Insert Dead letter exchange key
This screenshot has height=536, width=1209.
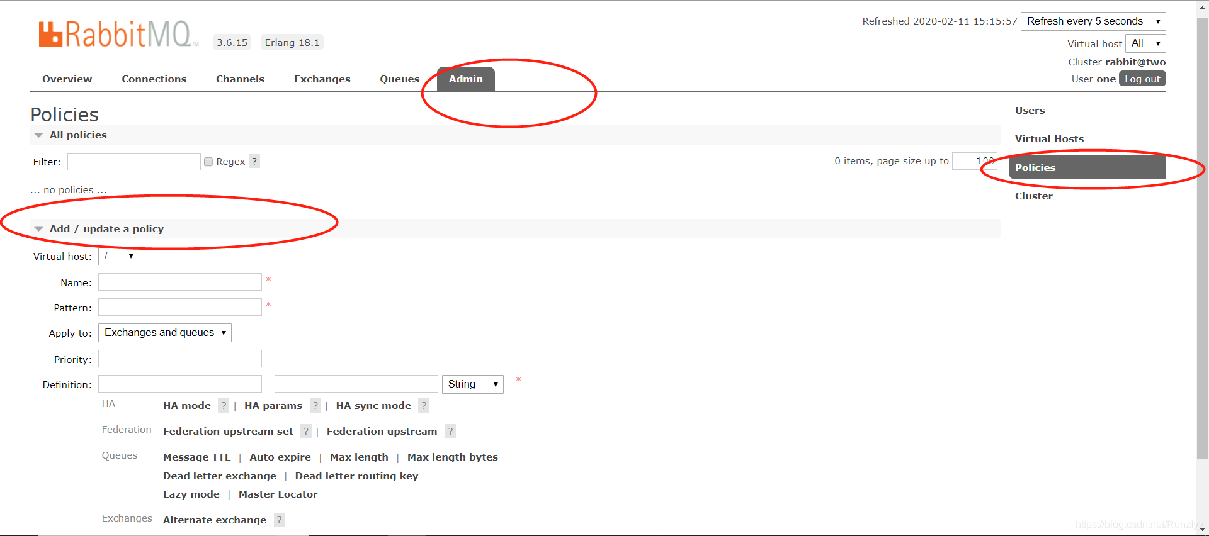[x=220, y=476]
